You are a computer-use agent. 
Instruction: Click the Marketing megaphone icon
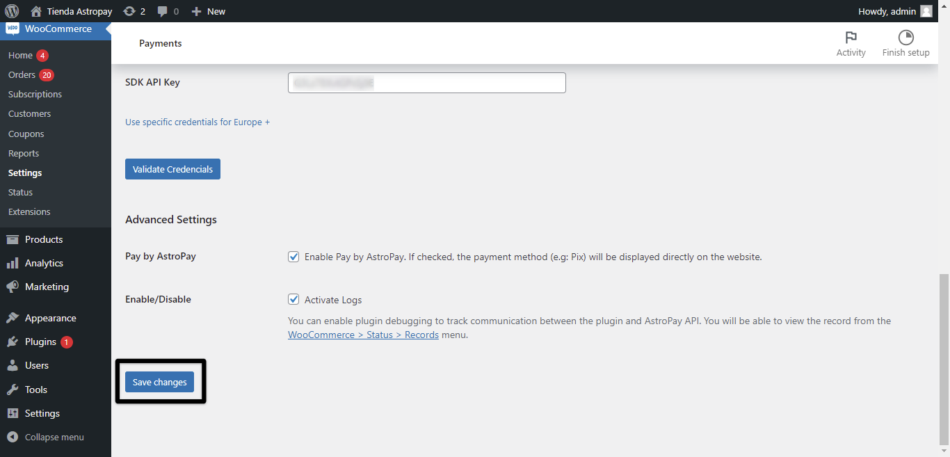pyautogui.click(x=13, y=287)
